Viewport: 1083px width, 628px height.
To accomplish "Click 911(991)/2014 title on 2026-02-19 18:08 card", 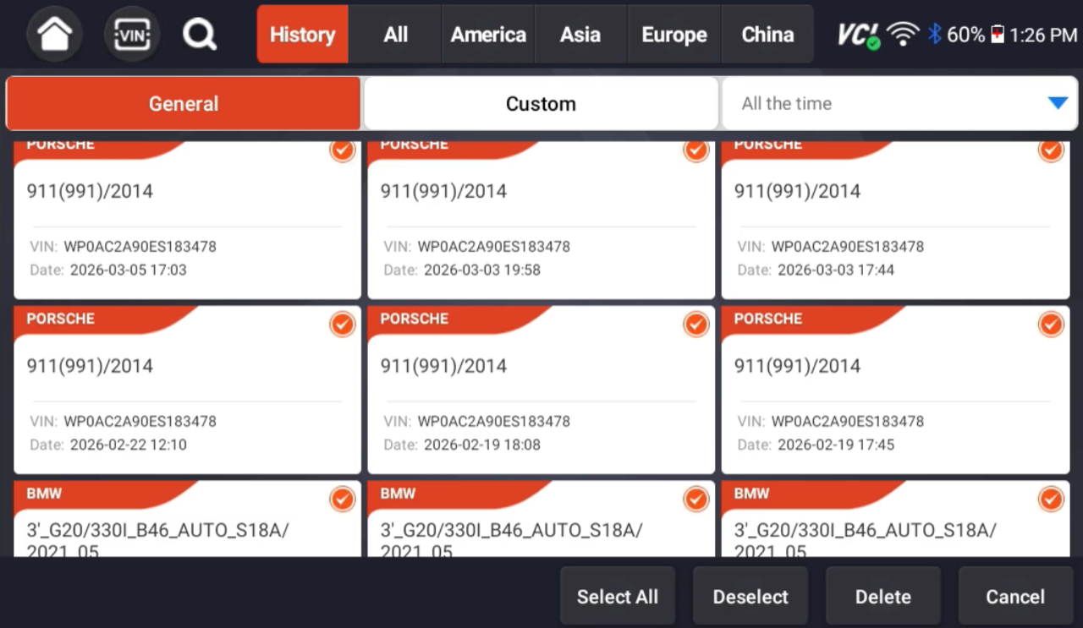I will [443, 366].
